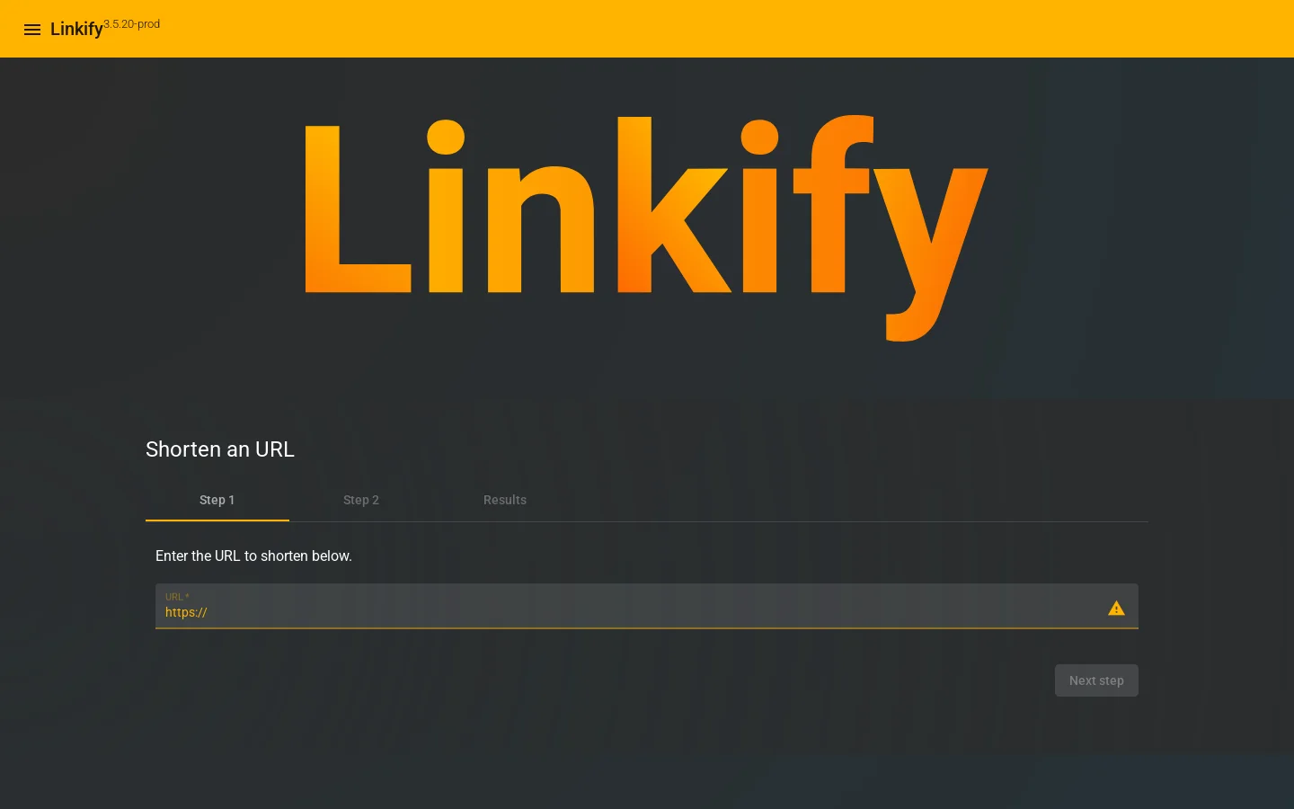Click the Shorten an URL heading
Viewport: 1294px width, 809px height.
220,449
